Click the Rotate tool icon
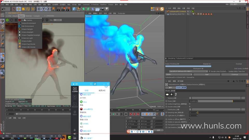 28,9
